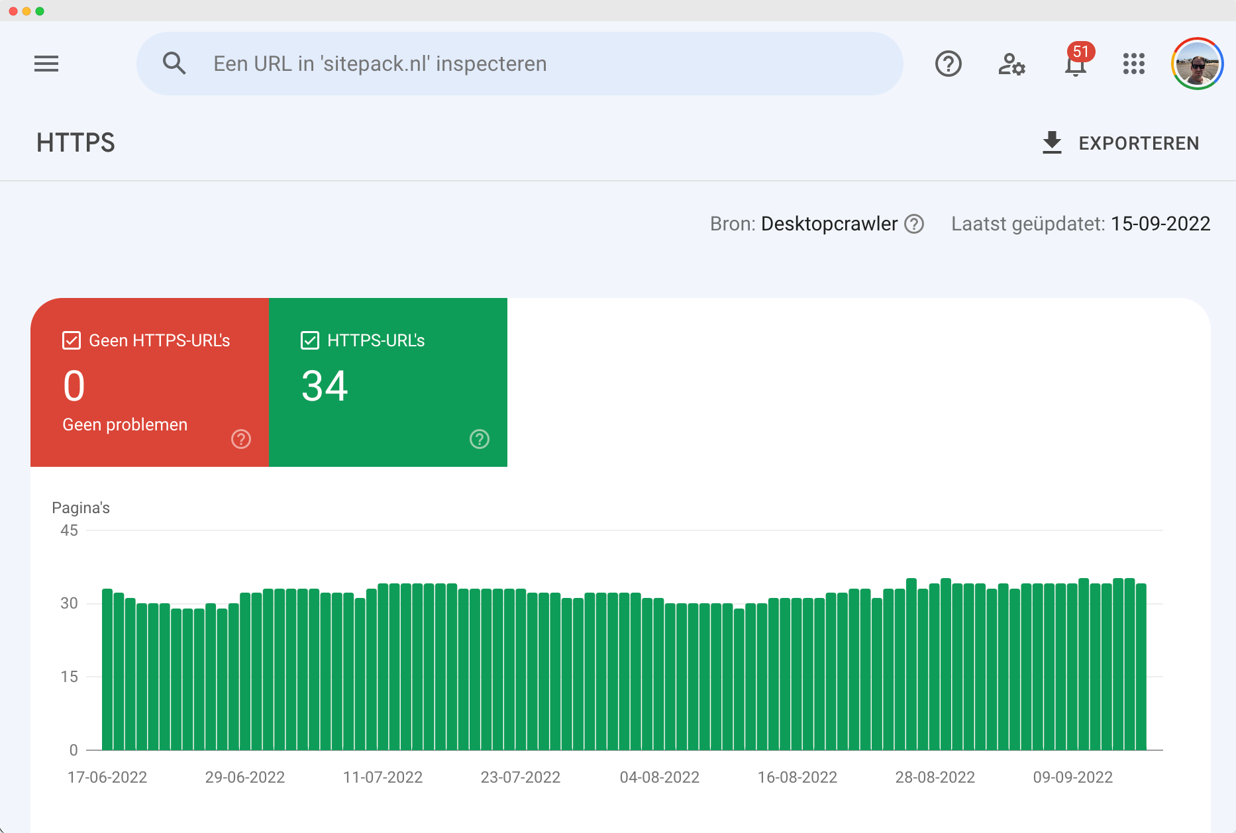Click chart axis date 23-07-2022
The width and height of the screenshot is (1236, 833).
[x=521, y=777]
